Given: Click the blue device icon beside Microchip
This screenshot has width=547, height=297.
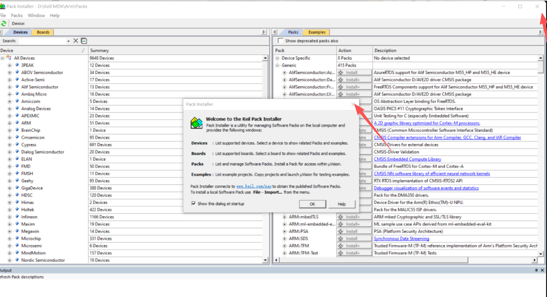Looking at the screenshot, I should pyautogui.click(x=17, y=239).
